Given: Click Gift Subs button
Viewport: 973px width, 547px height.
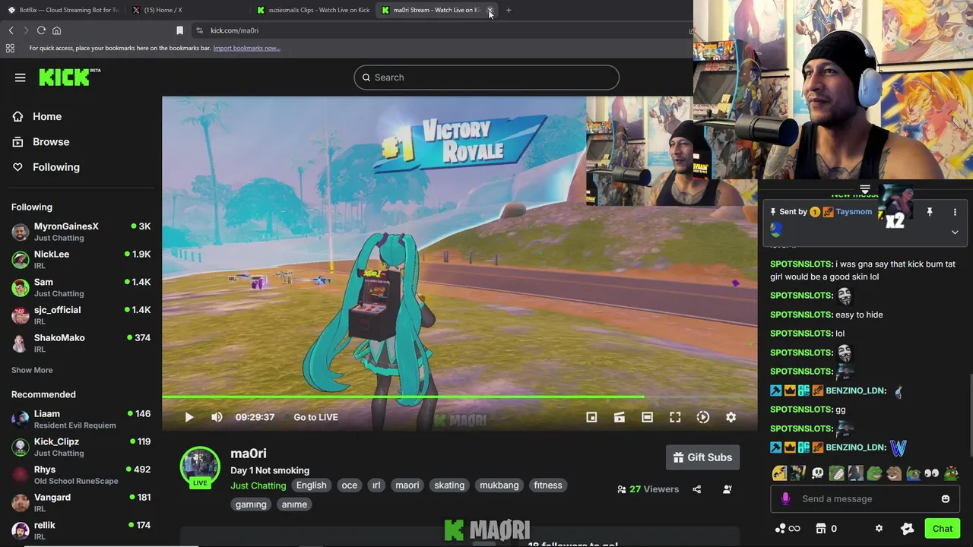Looking at the screenshot, I should (702, 457).
